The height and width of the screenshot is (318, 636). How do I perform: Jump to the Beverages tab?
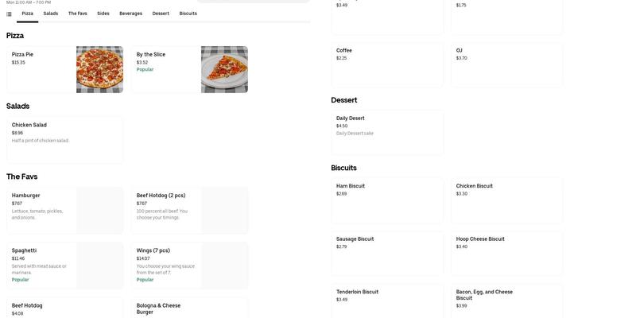coord(131,14)
